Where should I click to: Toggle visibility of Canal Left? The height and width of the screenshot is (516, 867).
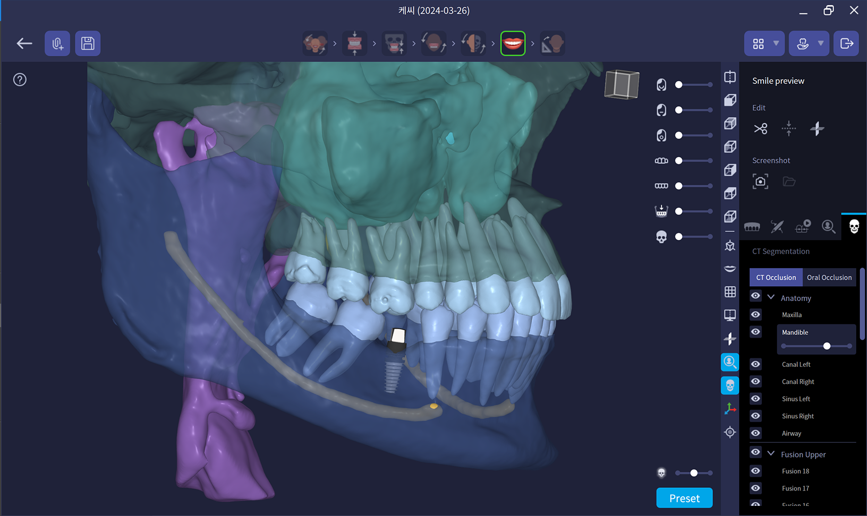pos(755,364)
